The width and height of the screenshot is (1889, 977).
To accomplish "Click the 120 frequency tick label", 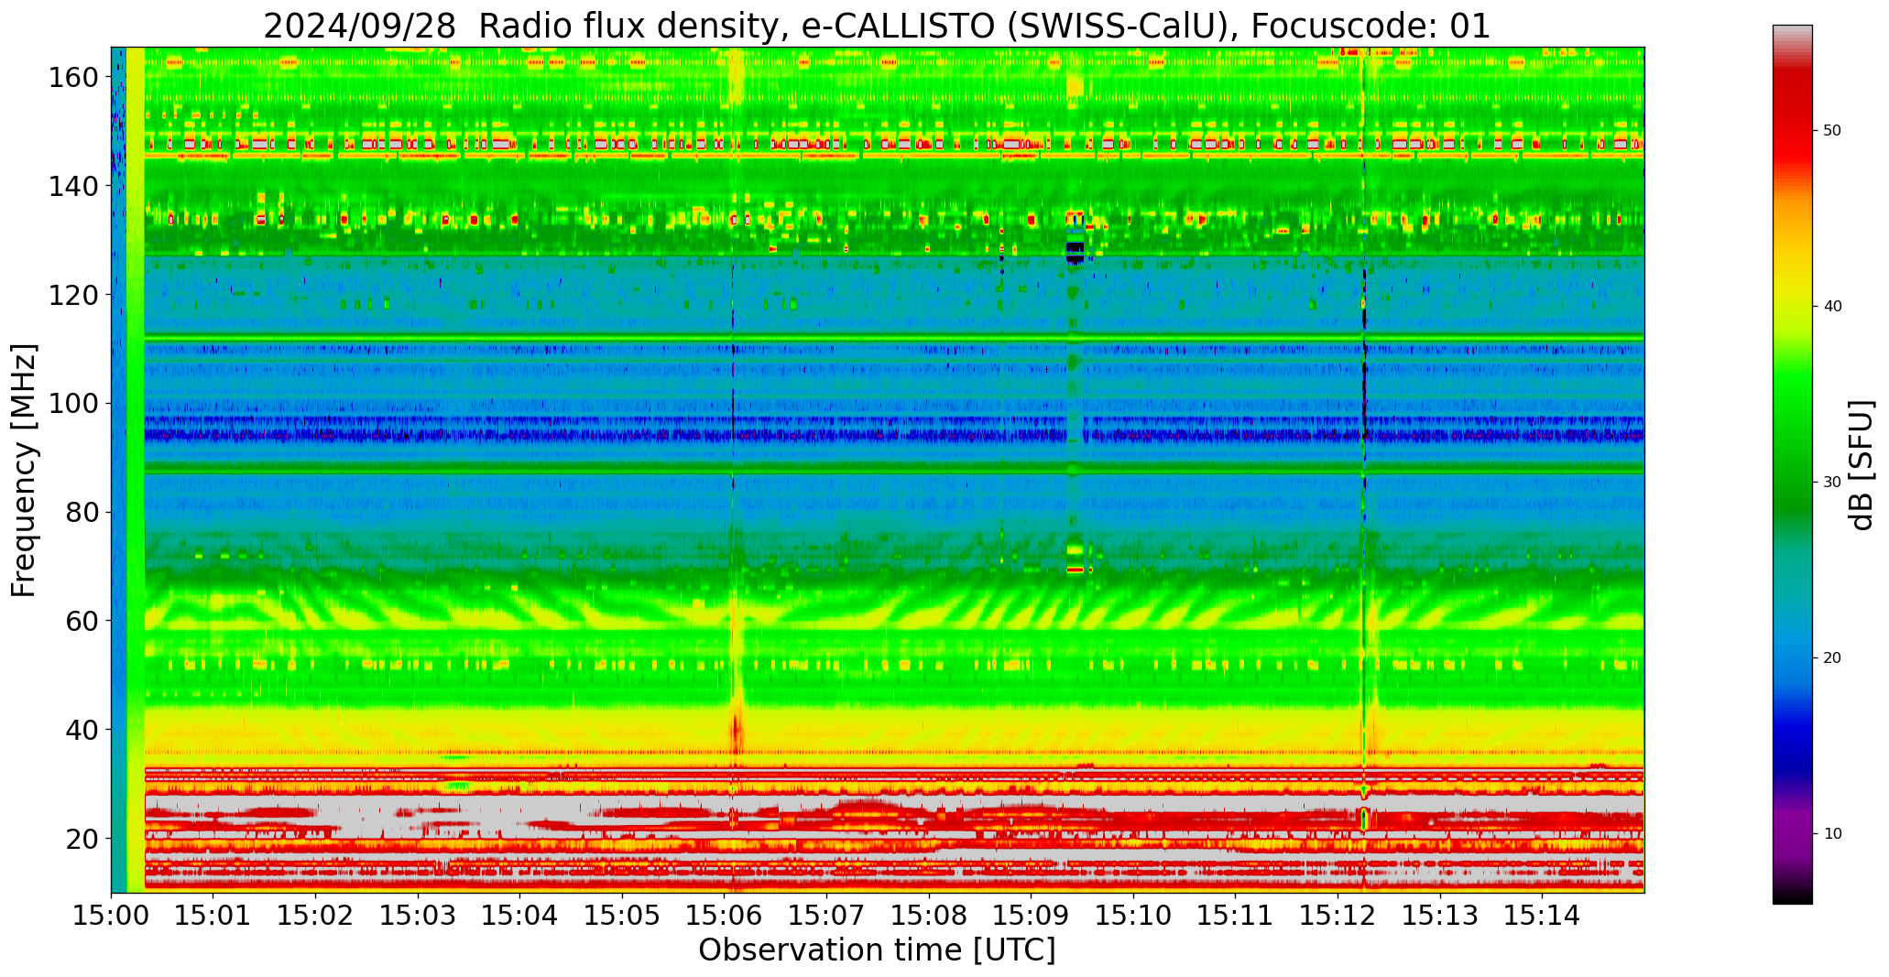I will tap(73, 295).
